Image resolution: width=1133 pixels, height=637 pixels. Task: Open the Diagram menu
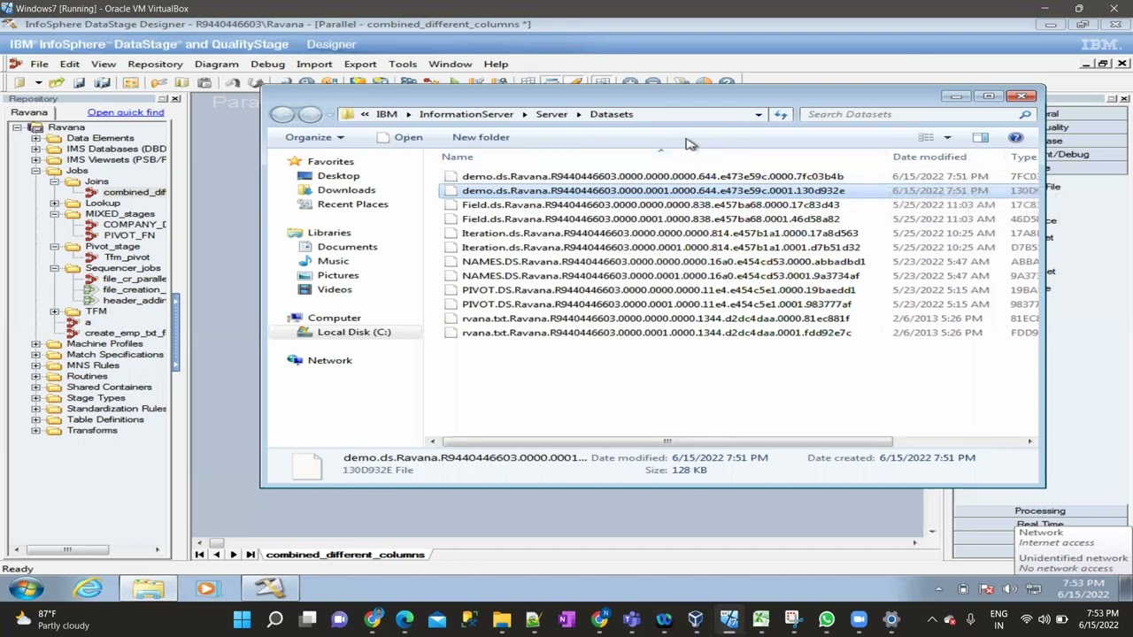(x=216, y=64)
